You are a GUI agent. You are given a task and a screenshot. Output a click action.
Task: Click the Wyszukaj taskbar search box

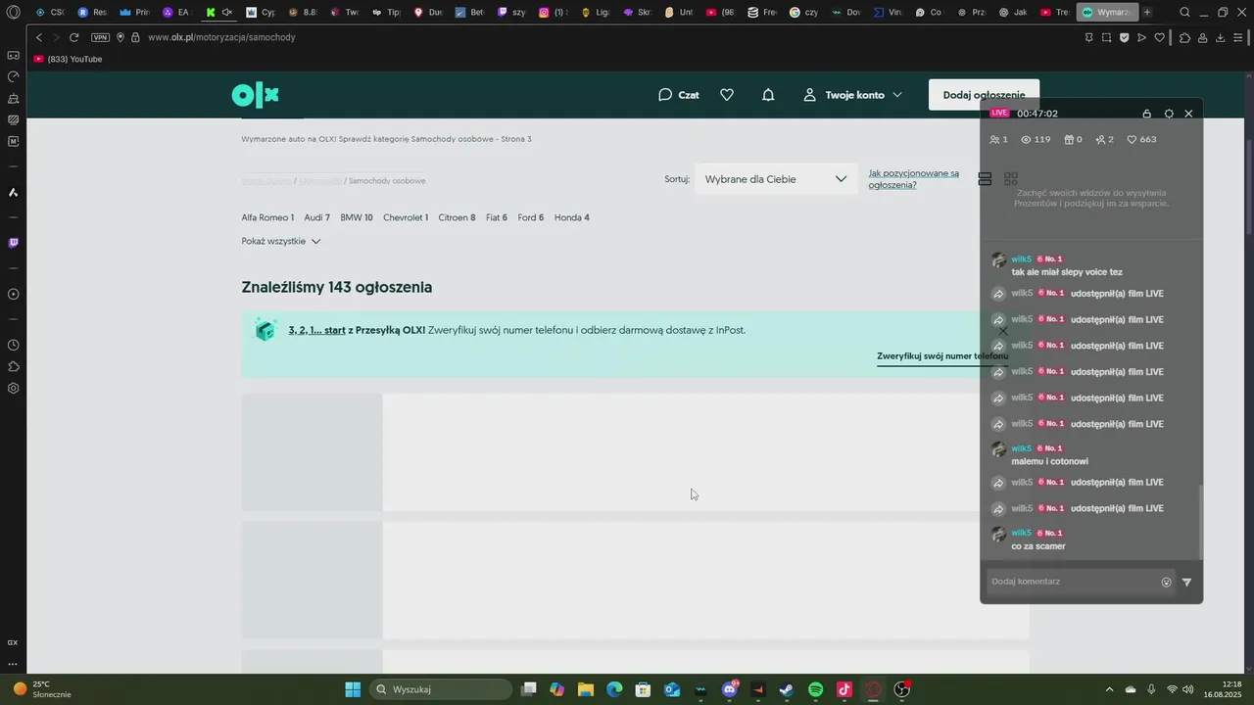pos(441,689)
